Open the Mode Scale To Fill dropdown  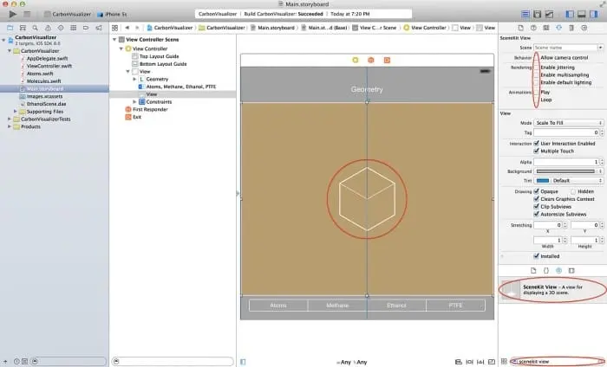coord(569,123)
